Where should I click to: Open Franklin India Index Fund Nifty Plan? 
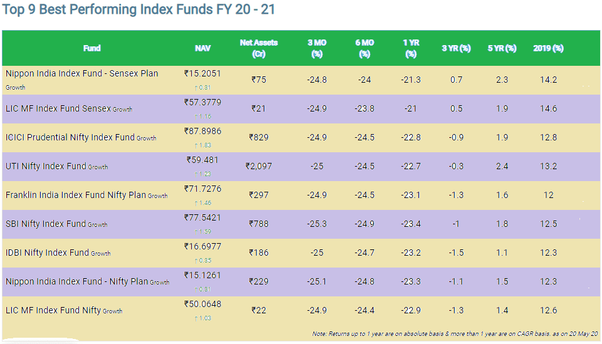point(76,195)
